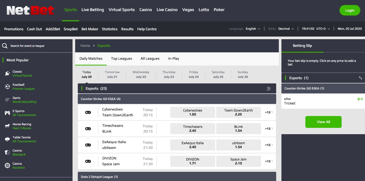
Task: Open Bet Maker link
Action: pyautogui.click(x=90, y=29)
